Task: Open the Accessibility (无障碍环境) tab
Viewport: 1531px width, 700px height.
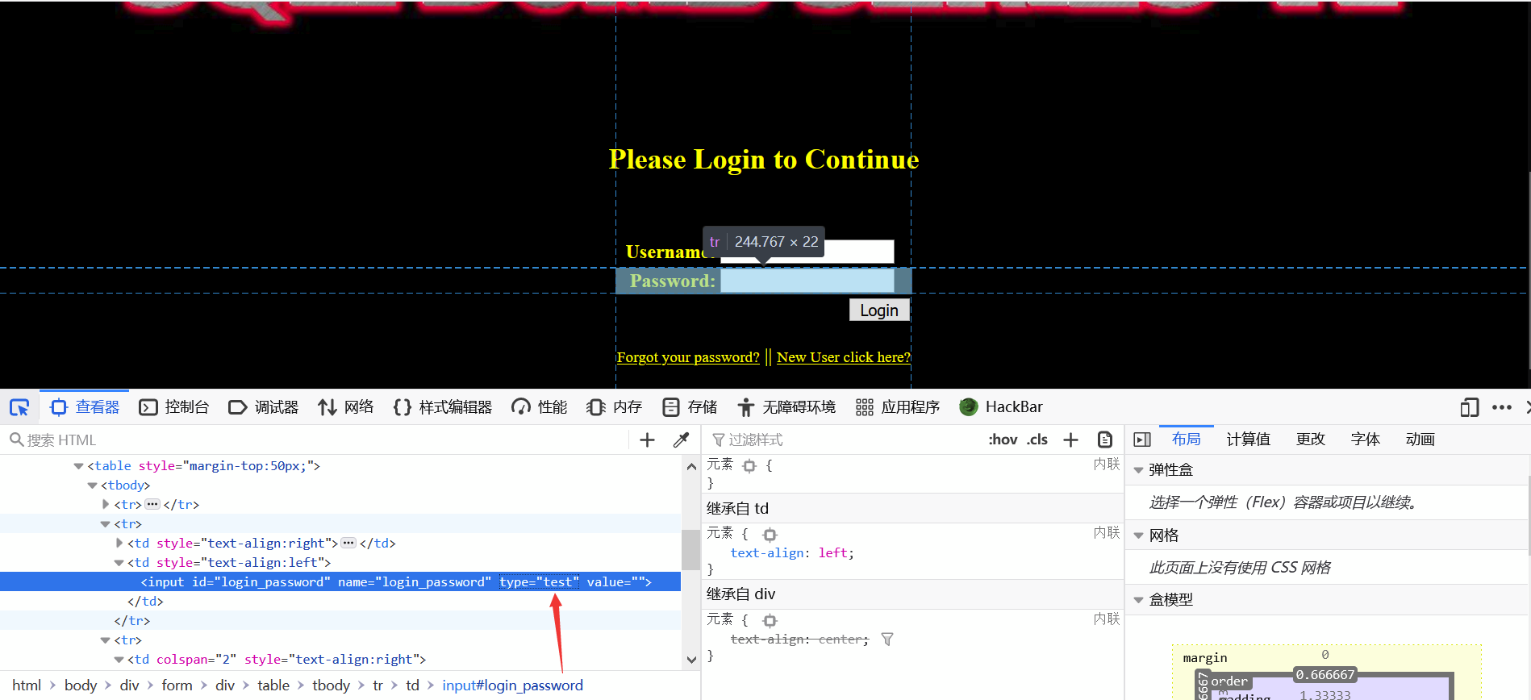Action: tap(787, 407)
